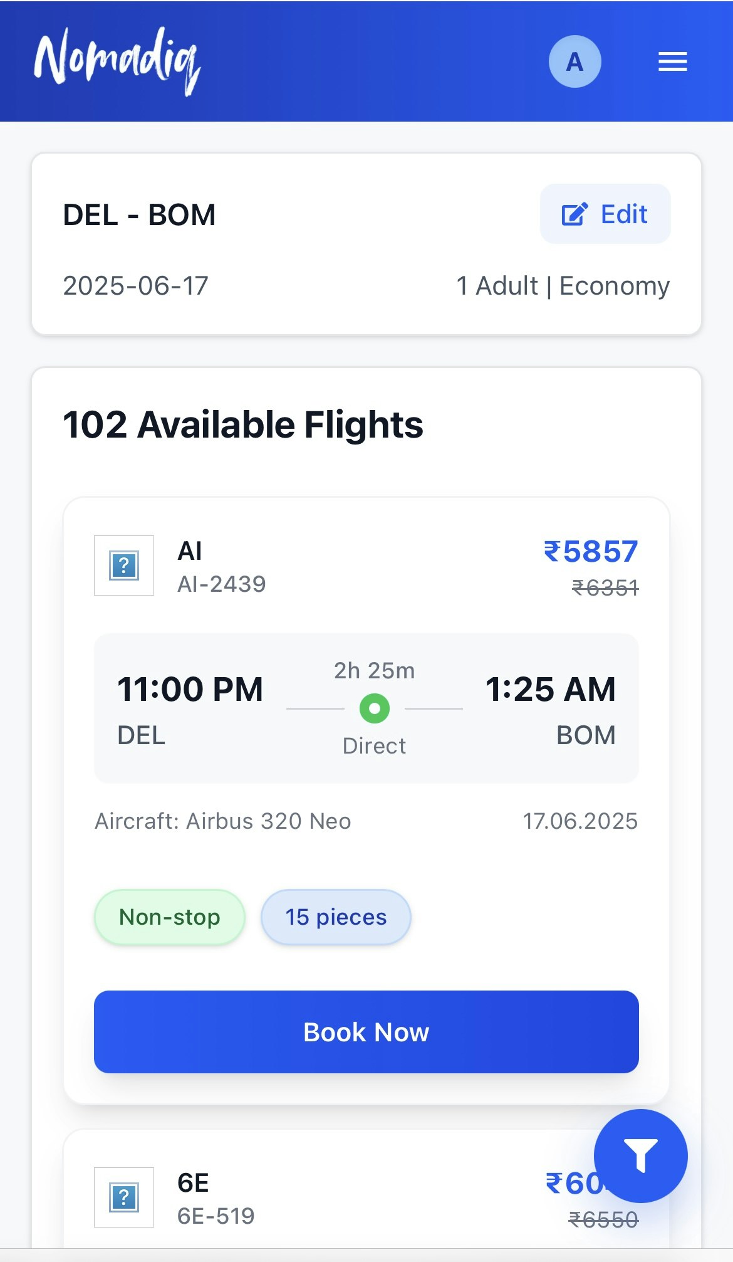Click the 11:00 PM departure time
The height and width of the screenshot is (1262, 733).
[190, 689]
